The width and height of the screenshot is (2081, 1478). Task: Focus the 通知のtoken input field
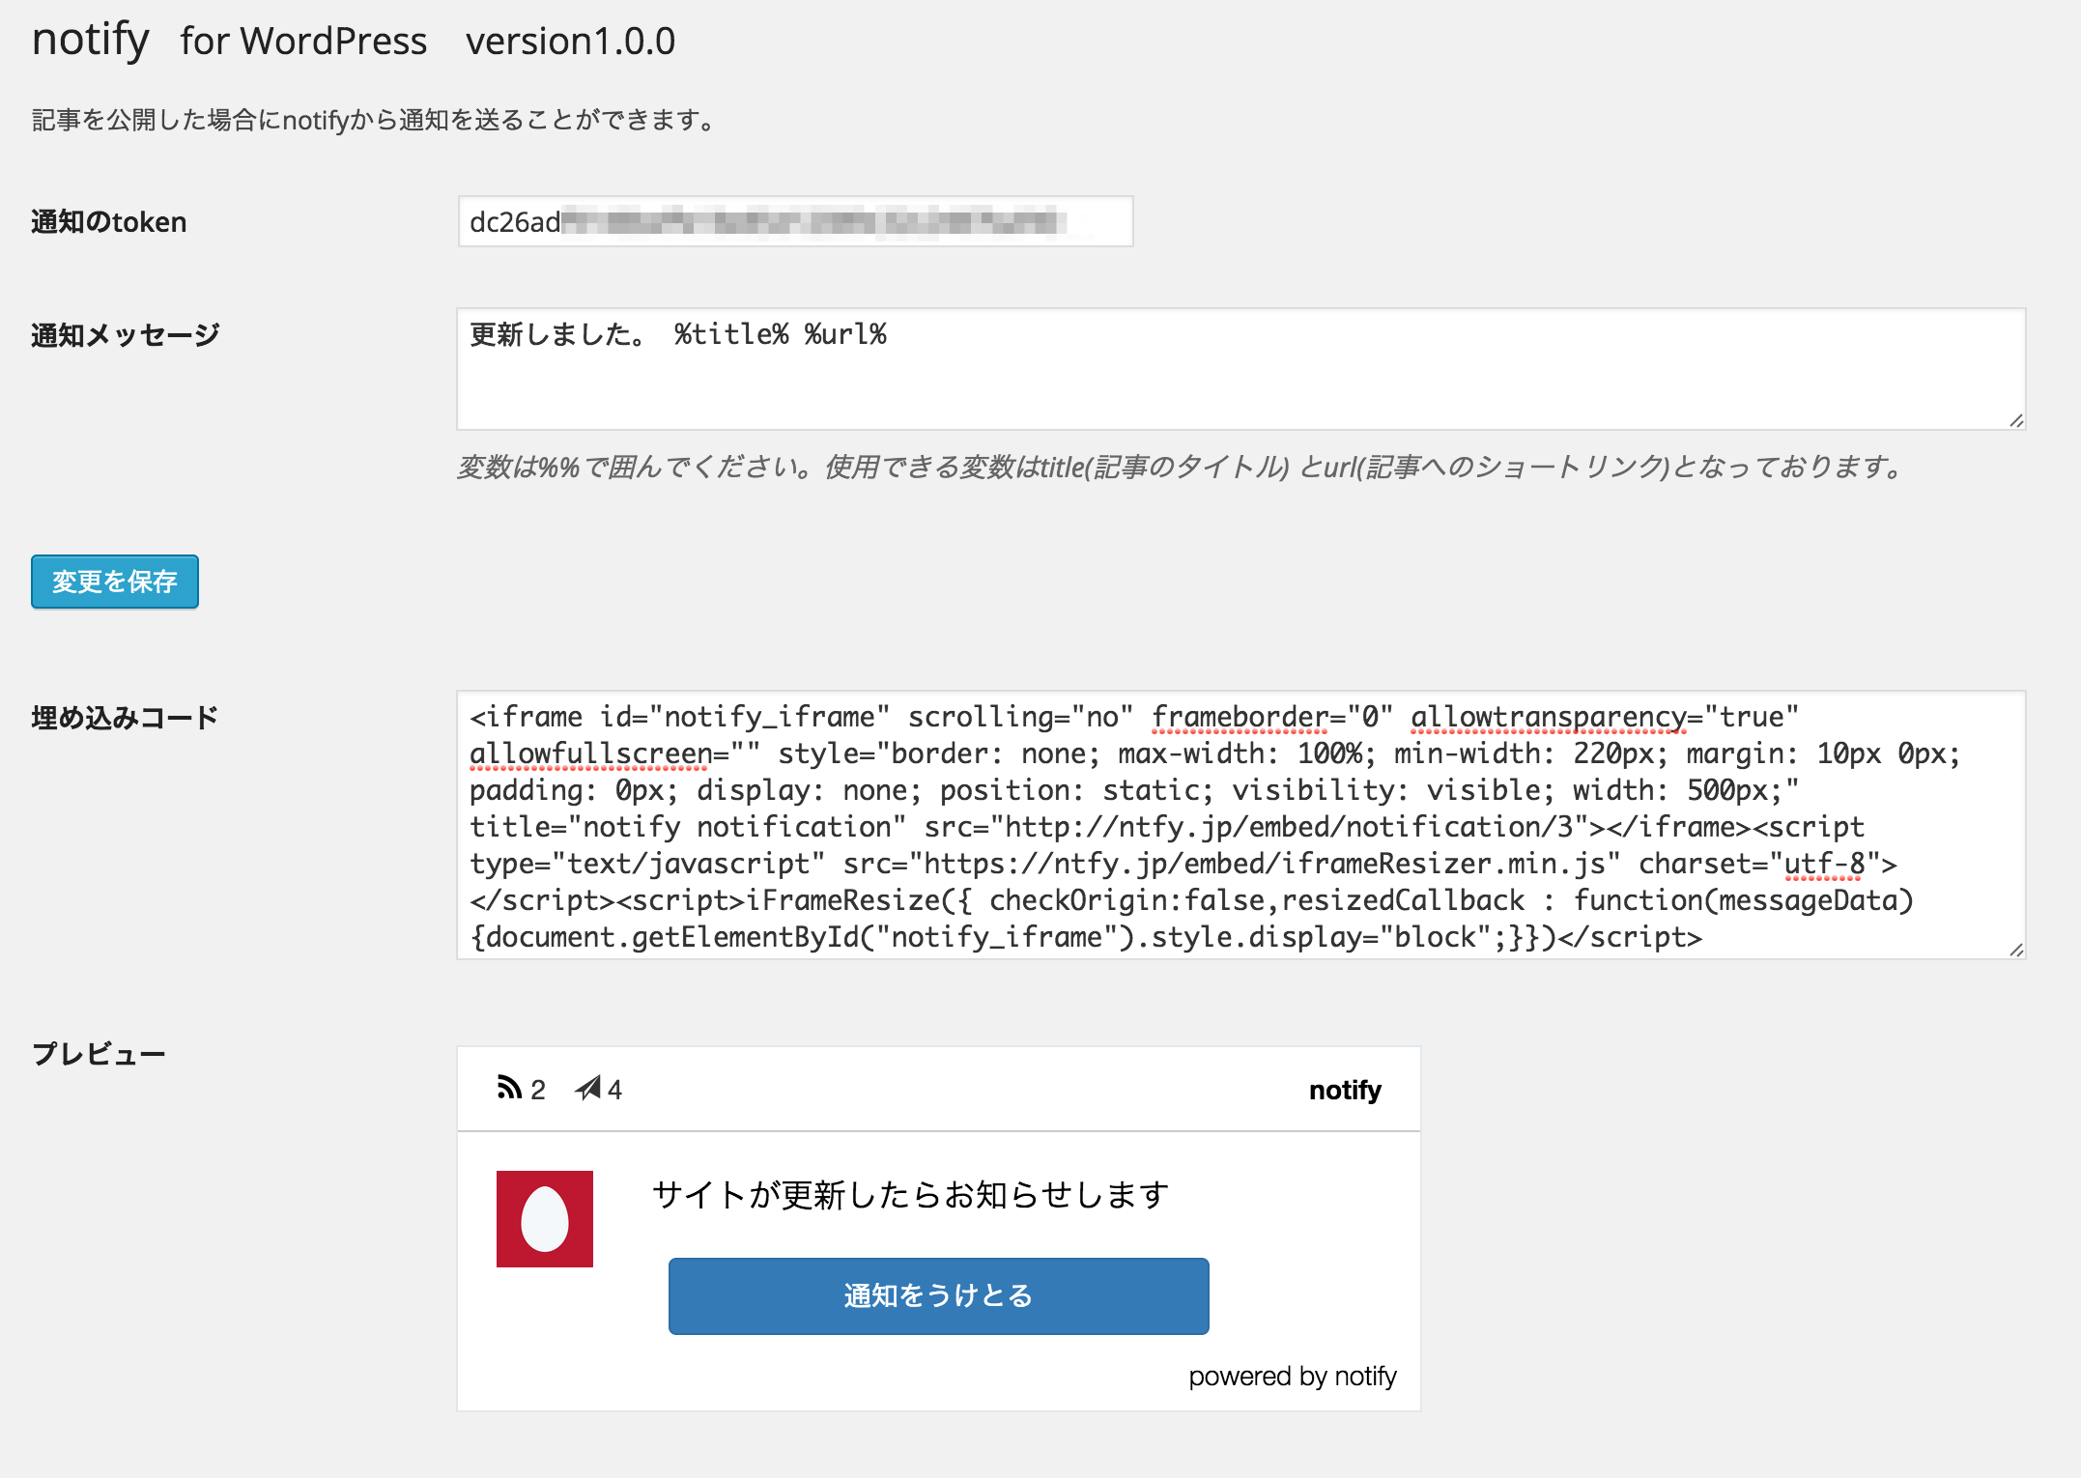pos(795,221)
